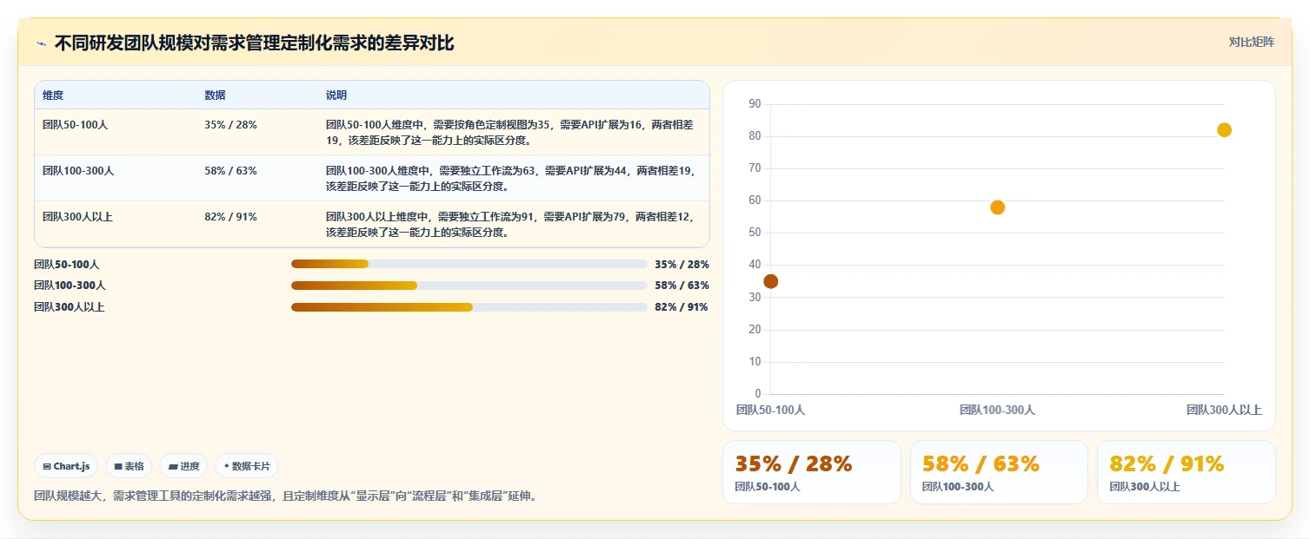The image size is (1310, 539).
Task: Click the 维度 column header
Action: tap(53, 95)
